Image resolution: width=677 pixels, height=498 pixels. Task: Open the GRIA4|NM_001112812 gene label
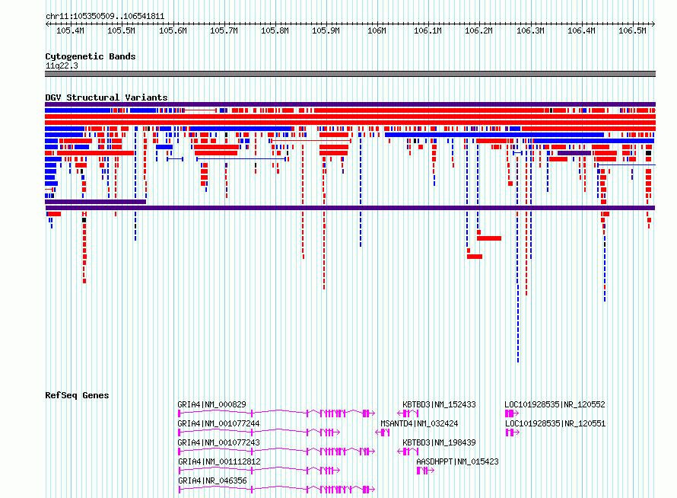(x=219, y=461)
